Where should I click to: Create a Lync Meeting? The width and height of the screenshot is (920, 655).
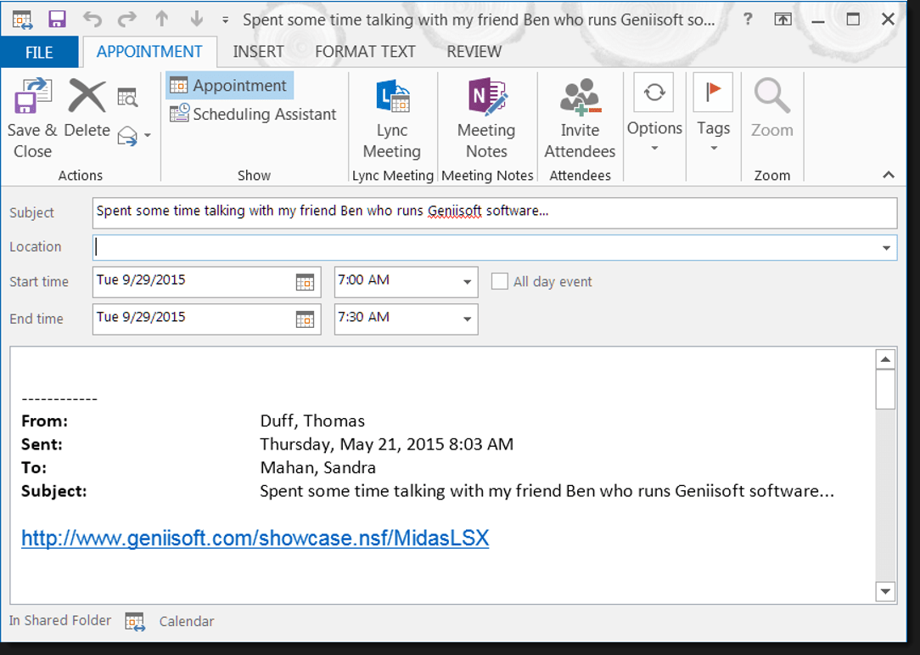pos(392,118)
